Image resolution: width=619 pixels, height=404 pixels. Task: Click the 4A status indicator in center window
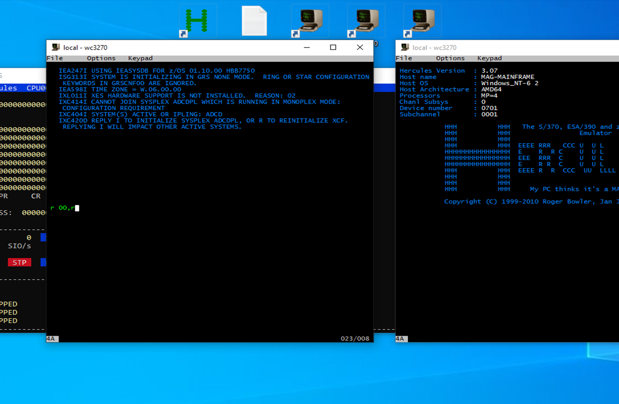(52, 339)
